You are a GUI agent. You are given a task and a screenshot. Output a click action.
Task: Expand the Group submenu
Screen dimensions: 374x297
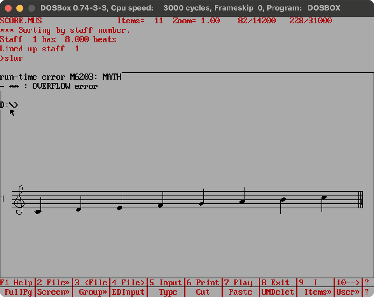[92, 292]
